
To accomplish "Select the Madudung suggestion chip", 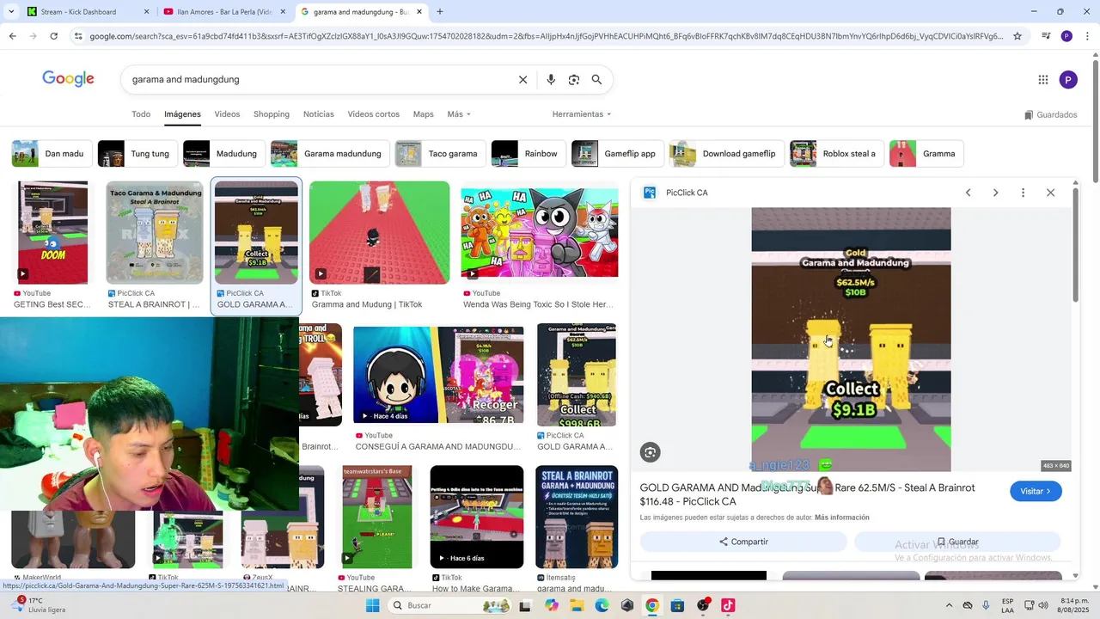I will point(224,154).
